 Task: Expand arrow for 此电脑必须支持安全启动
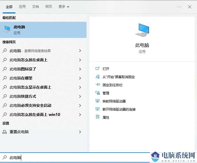(x=80, y=105)
